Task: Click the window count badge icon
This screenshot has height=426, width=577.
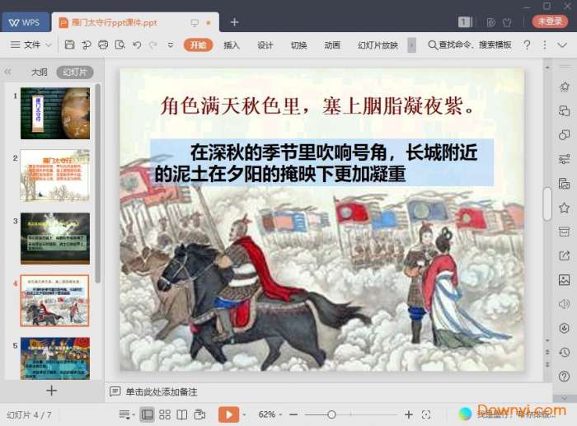Action: 463,22
